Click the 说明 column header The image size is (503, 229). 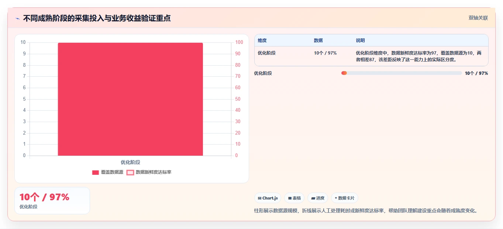(x=360, y=40)
